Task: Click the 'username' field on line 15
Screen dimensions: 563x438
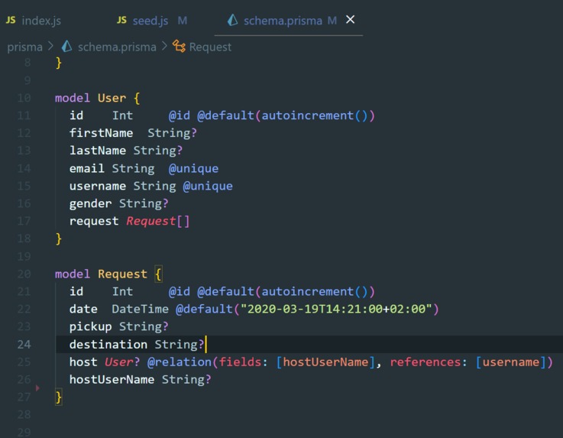Action: [x=98, y=186]
